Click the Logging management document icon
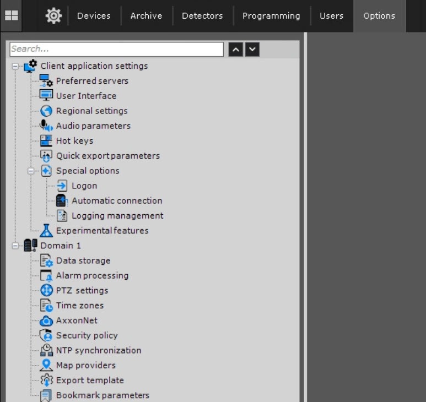The image size is (426, 402). (62, 215)
